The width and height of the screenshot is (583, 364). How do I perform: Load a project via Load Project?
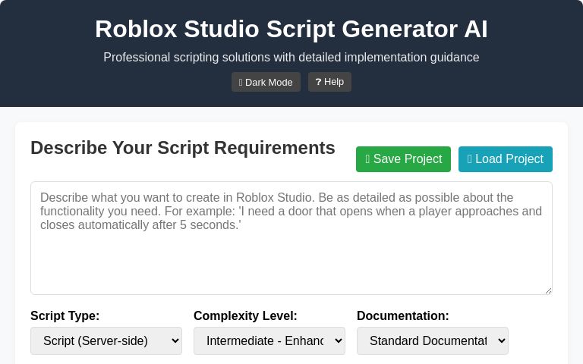[x=506, y=159]
